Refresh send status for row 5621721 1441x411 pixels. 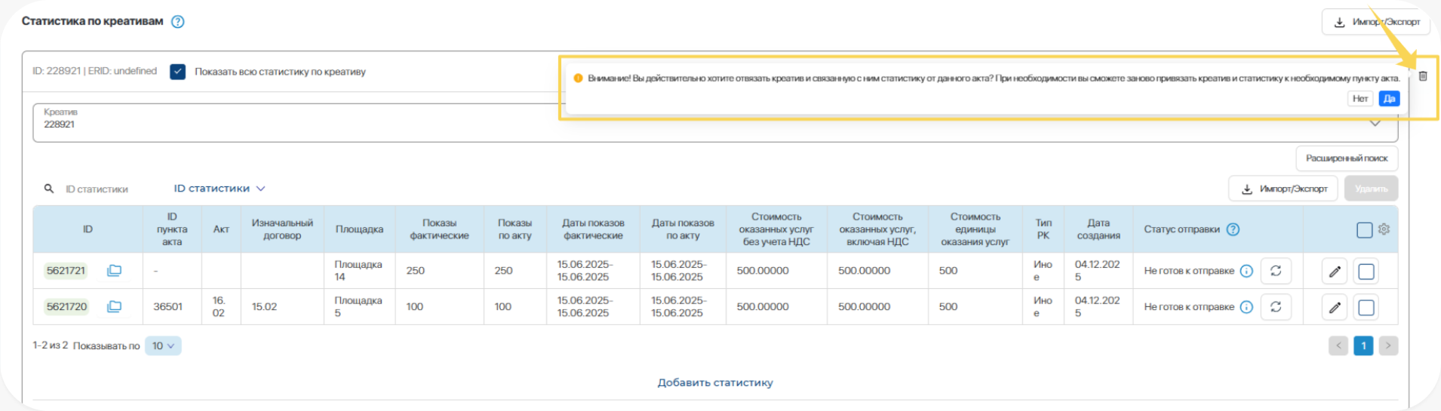coord(1276,271)
